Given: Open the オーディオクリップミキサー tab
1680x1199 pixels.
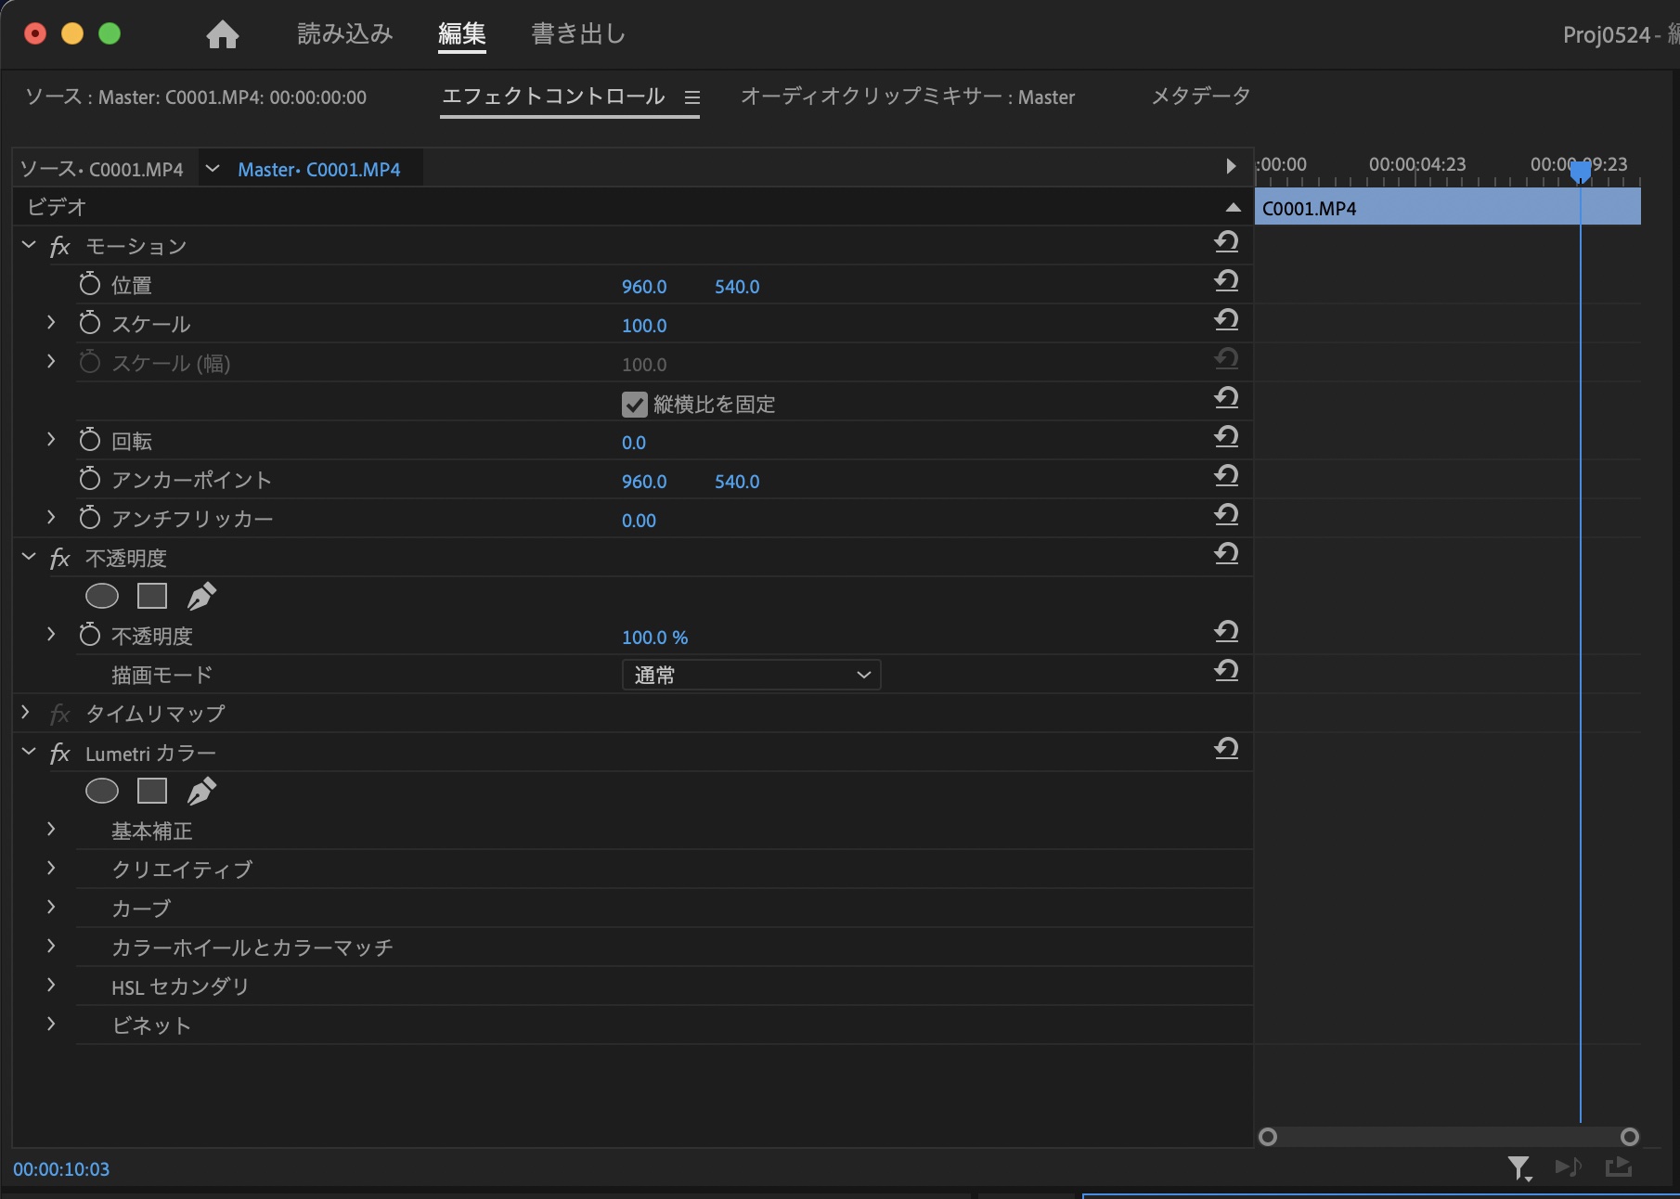Looking at the screenshot, I should 908,97.
